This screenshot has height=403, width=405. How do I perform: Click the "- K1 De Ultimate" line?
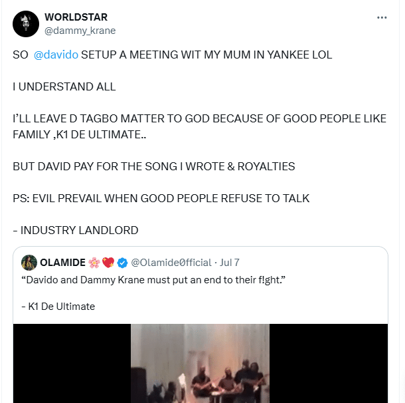[x=58, y=307]
